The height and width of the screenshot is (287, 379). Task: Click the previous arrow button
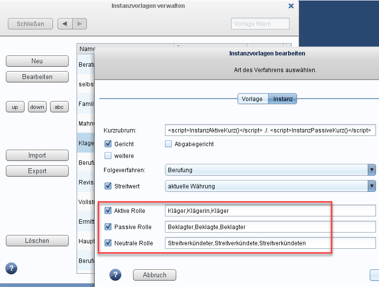[x=65, y=24]
